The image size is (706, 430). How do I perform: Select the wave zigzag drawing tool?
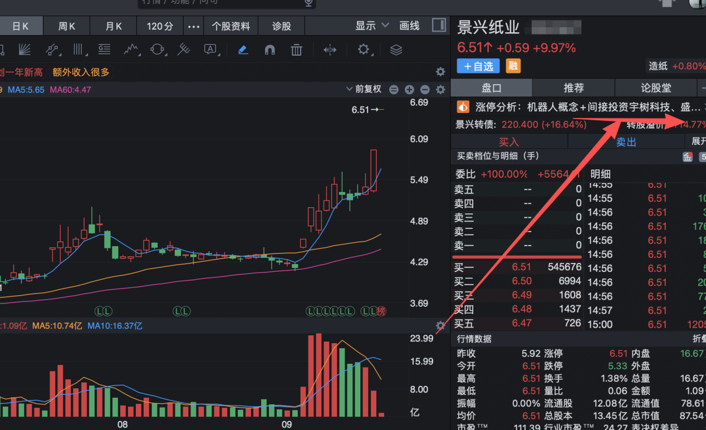tap(131, 50)
